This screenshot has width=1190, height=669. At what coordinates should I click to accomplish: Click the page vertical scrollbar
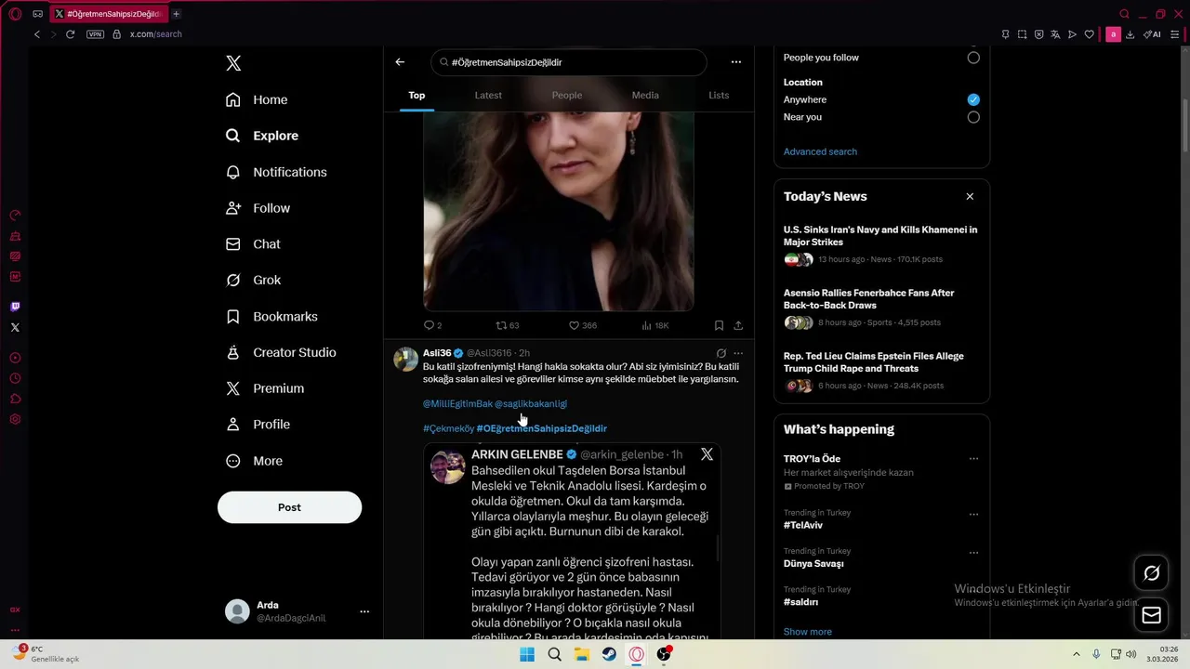(1183, 125)
